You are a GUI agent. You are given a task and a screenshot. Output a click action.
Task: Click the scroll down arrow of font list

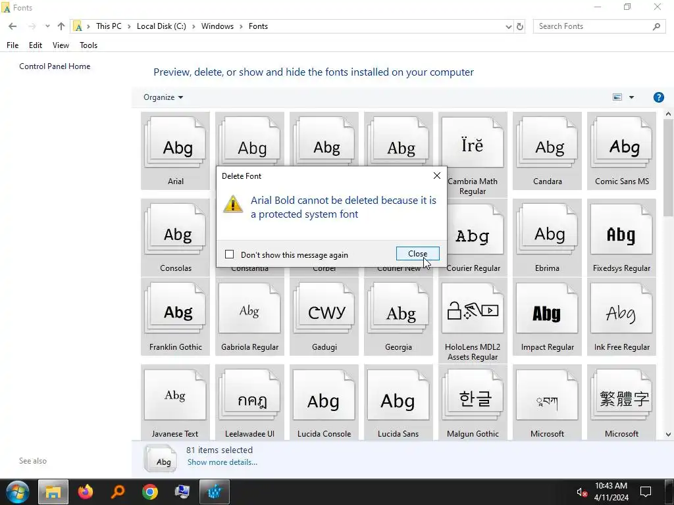[x=668, y=434]
